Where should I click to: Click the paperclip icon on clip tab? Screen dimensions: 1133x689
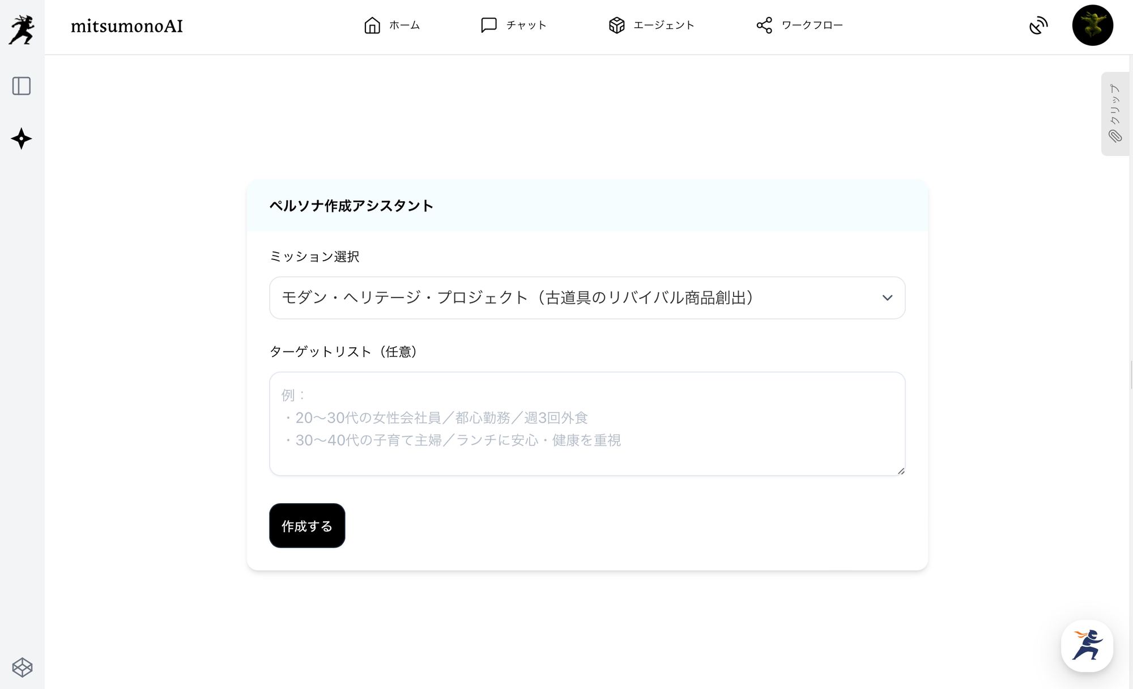pyautogui.click(x=1115, y=136)
